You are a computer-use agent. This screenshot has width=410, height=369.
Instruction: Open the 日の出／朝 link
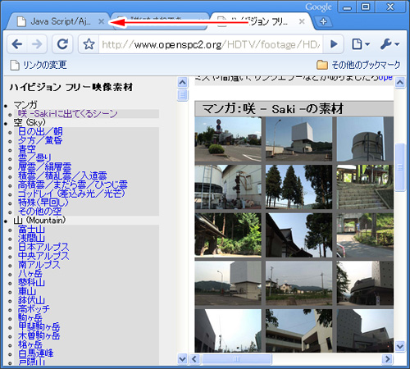point(40,131)
